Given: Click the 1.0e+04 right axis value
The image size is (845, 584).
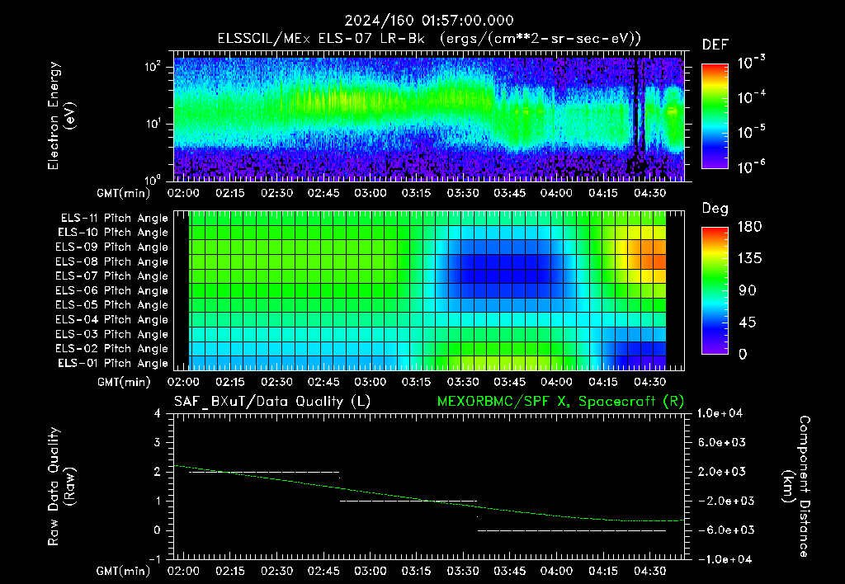Looking at the screenshot, I should click(x=720, y=413).
